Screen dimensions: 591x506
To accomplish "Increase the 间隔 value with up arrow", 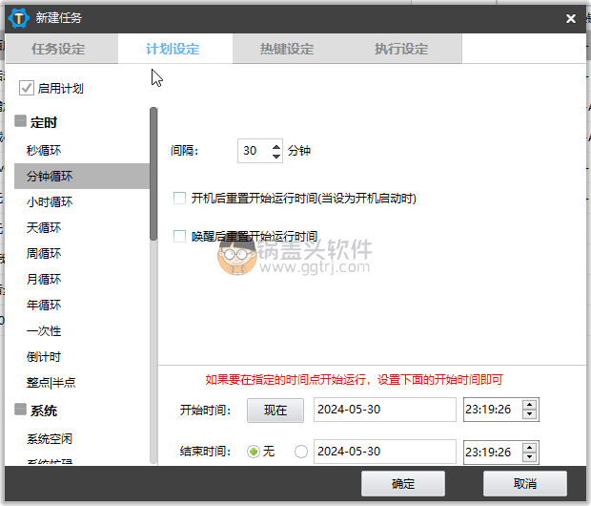I will pos(276,147).
